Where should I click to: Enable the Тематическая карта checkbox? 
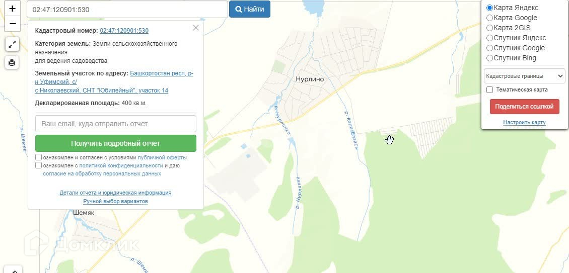coord(489,89)
